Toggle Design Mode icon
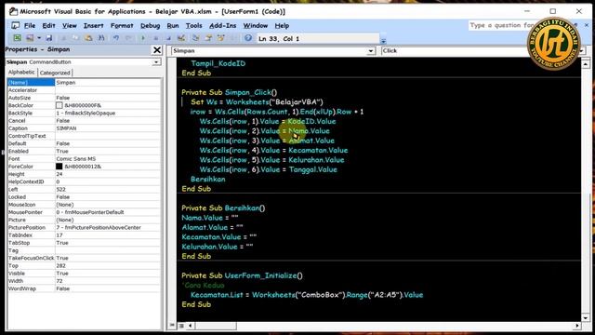This screenshot has width=595, height=335. (x=181, y=38)
